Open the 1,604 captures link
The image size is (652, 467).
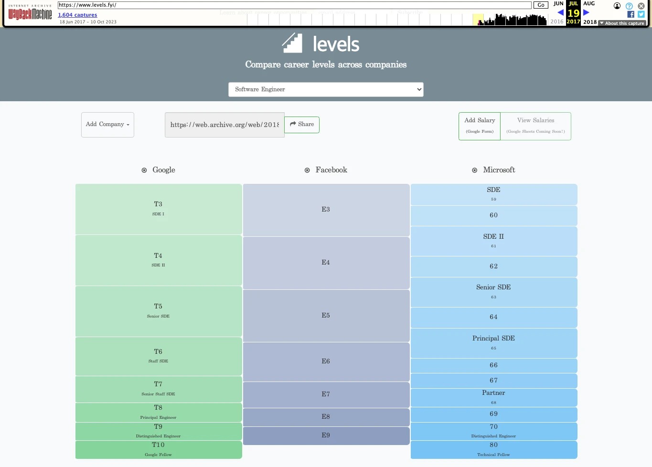point(77,15)
